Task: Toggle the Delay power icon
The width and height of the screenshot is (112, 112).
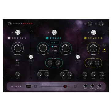Action: coord(47,38)
